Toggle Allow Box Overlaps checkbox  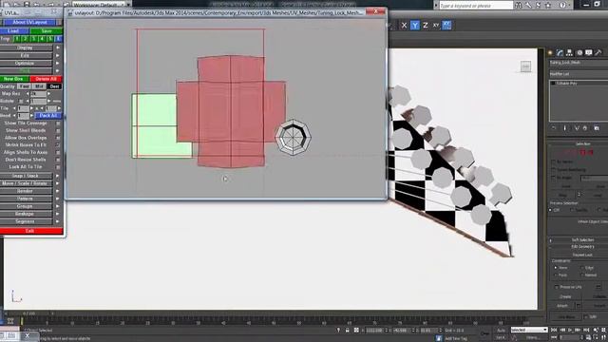point(58,138)
